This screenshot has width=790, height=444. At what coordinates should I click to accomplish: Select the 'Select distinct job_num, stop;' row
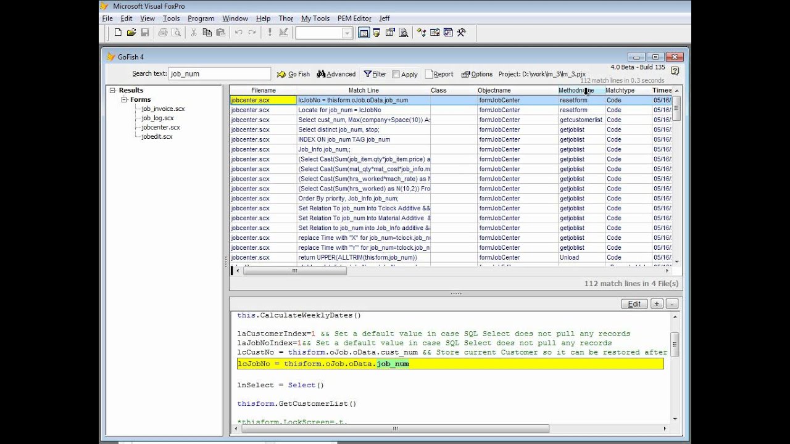451,129
